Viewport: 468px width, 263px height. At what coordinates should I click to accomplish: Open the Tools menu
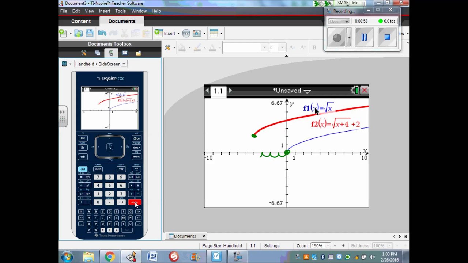click(x=121, y=11)
